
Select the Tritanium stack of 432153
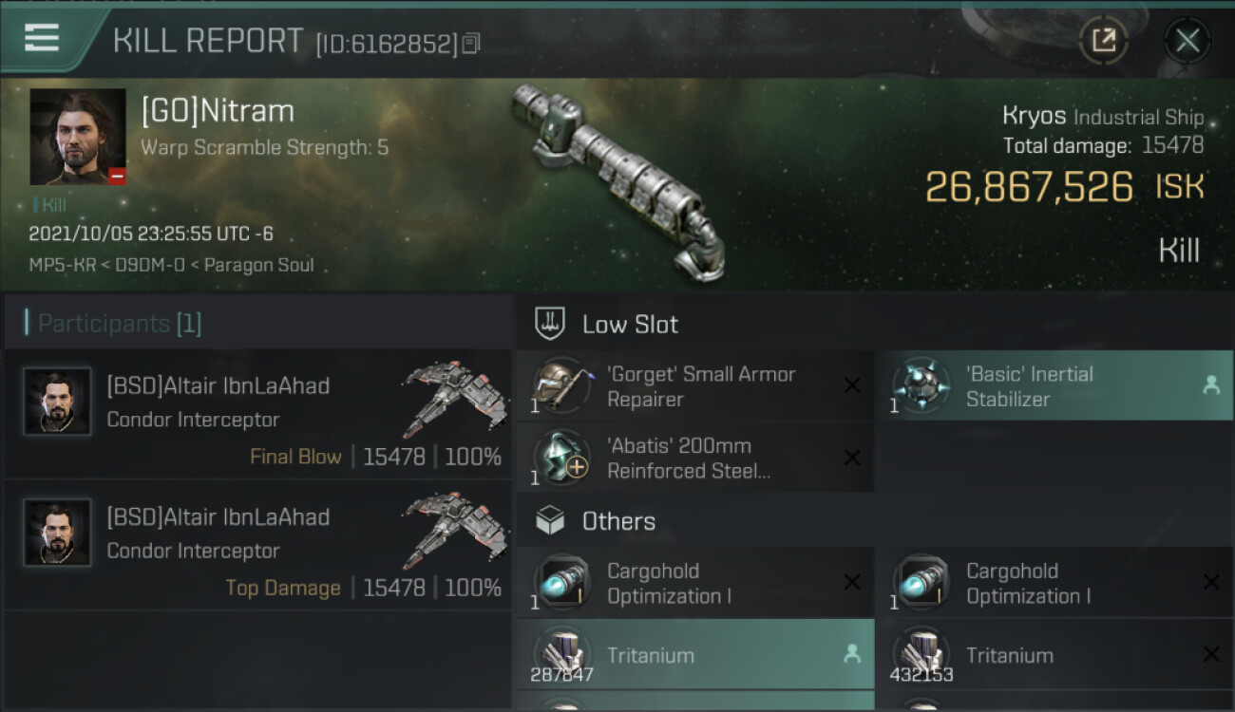(1054, 654)
